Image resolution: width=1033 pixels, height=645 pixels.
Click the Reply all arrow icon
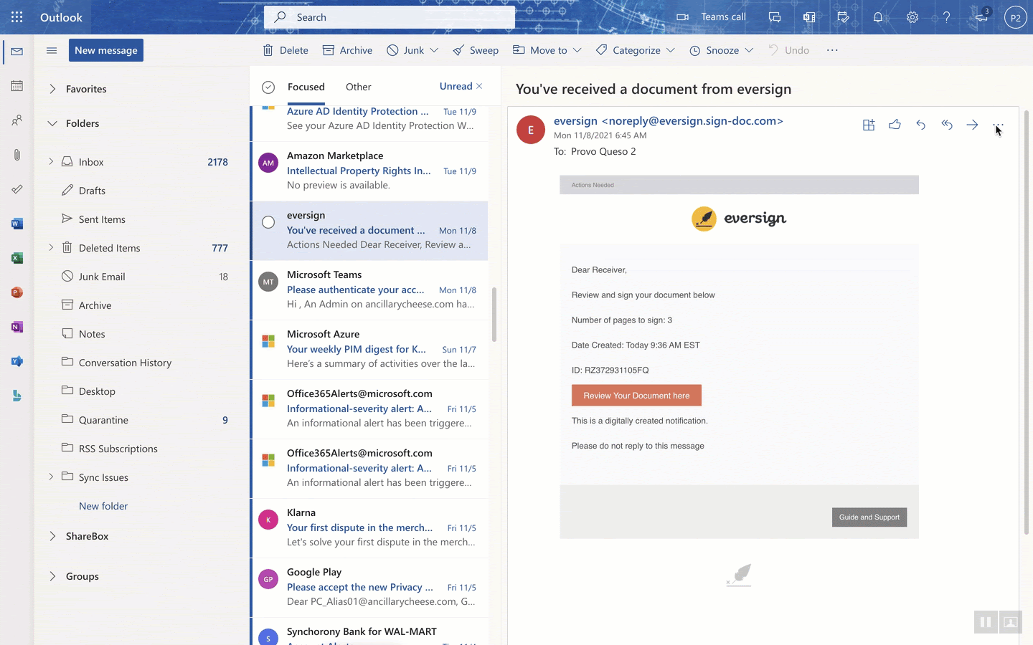coord(947,125)
